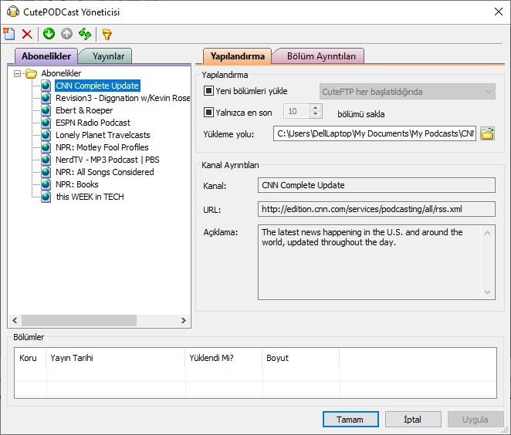Click the Yayın Tarihi column header

pos(116,358)
